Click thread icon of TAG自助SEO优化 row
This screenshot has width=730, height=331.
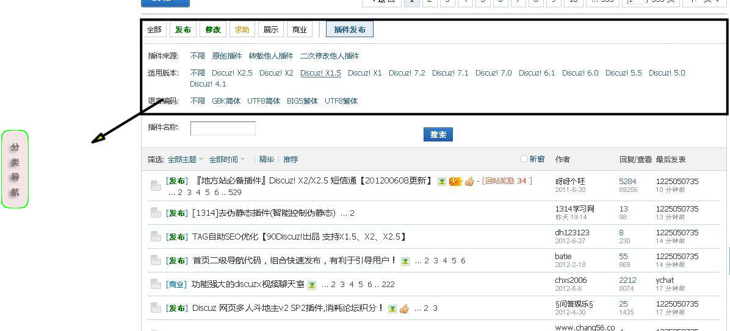point(156,237)
